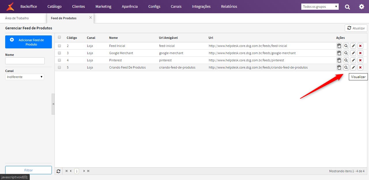Delete the Feed Inicial feed
Viewport: 369px width, 180px height.
coord(360,46)
